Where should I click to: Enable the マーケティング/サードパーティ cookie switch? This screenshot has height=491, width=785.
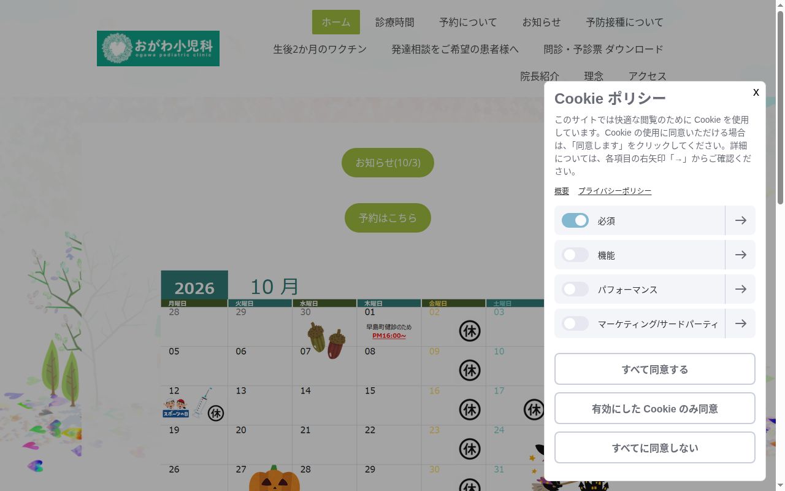[x=575, y=323]
